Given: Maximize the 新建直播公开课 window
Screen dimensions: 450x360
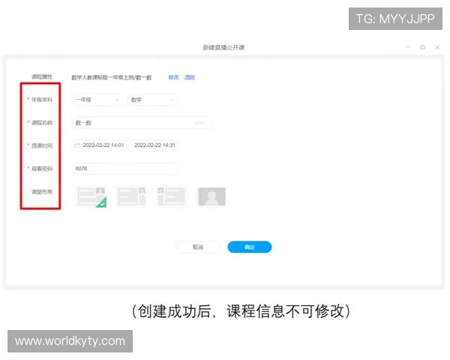Looking at the screenshot, I should pyautogui.click(x=423, y=47).
